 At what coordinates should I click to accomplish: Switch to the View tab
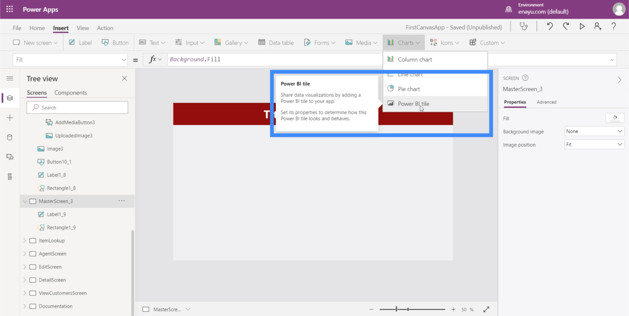coord(83,28)
